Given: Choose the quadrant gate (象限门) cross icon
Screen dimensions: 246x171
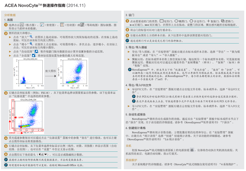Looking at the screenshot, I should [208, 21].
